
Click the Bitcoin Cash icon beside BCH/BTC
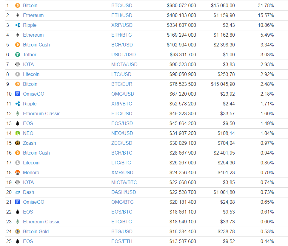point(18,153)
